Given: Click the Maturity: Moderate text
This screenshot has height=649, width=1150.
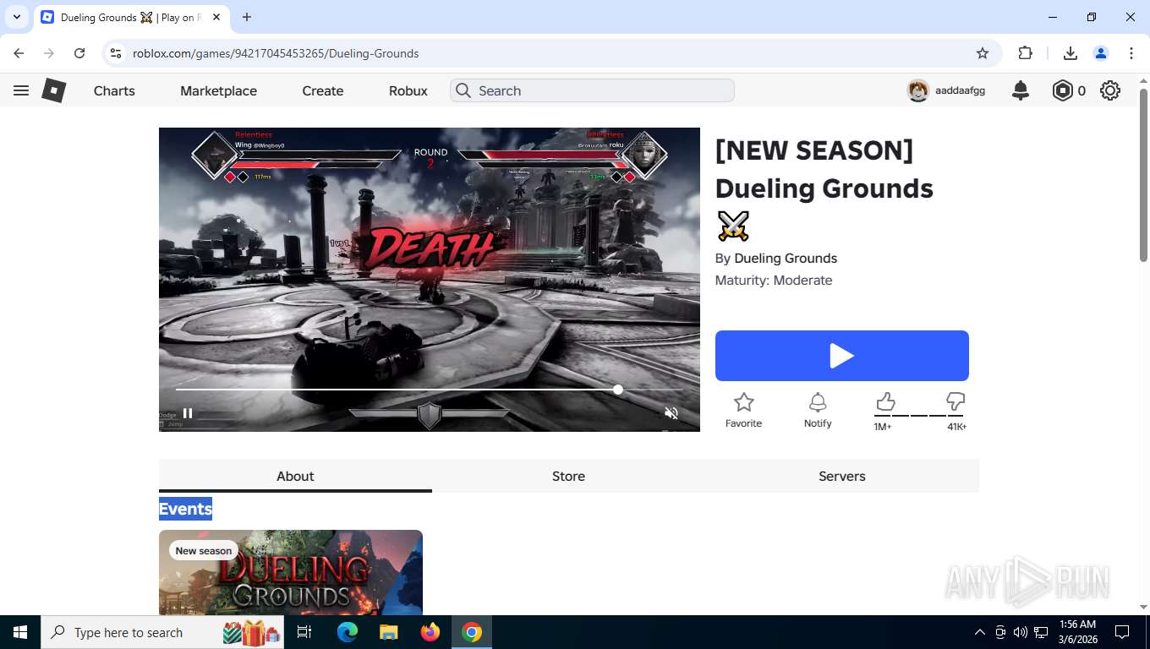Looking at the screenshot, I should pyautogui.click(x=774, y=281).
